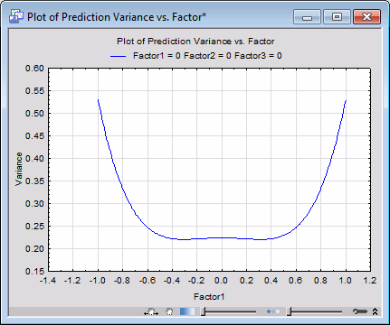Select the graph title 'Plot of Prediction Variance vs. Factor'

[x=195, y=42]
